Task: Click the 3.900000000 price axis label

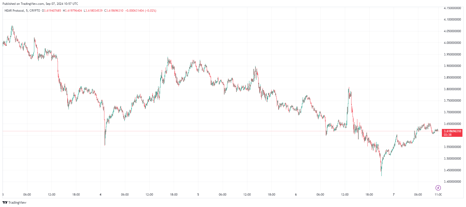Action: 452,66
